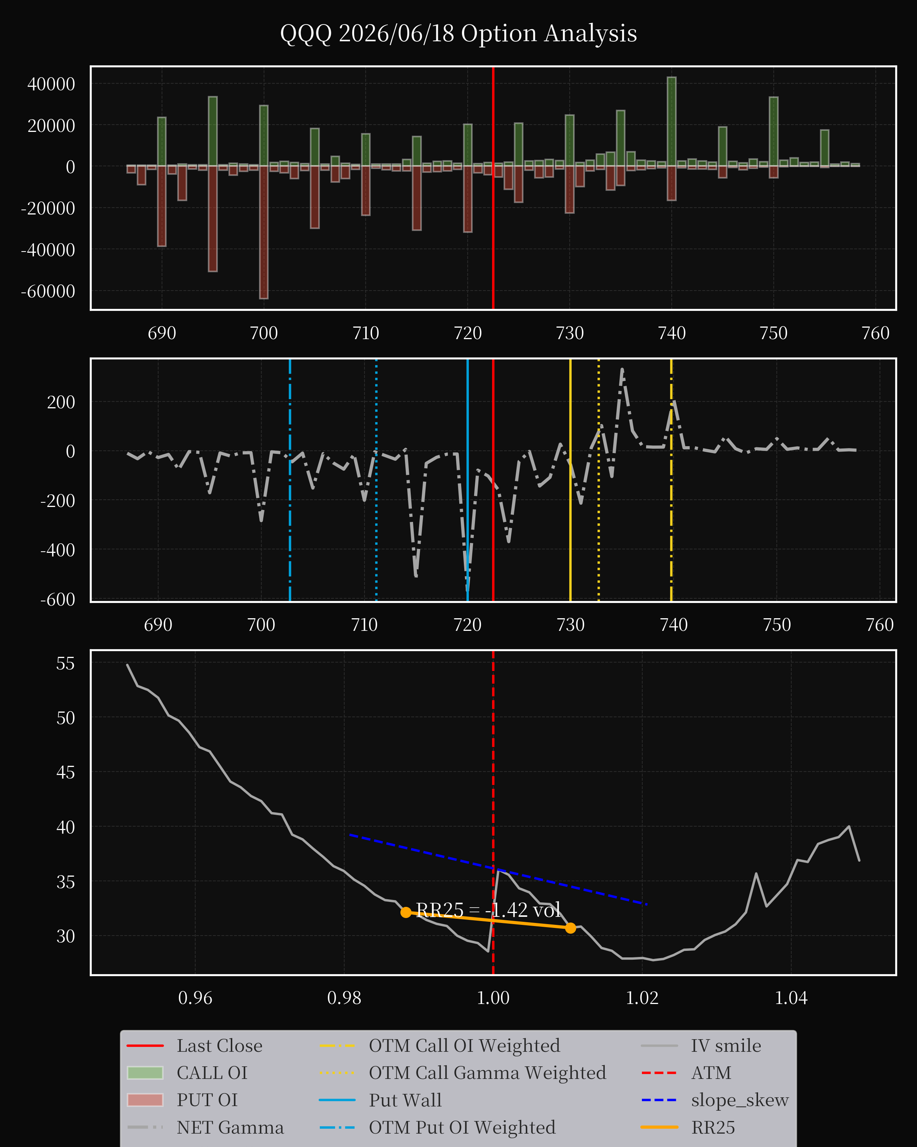Click the ATM legend label
The image size is (917, 1147).
[711, 1072]
